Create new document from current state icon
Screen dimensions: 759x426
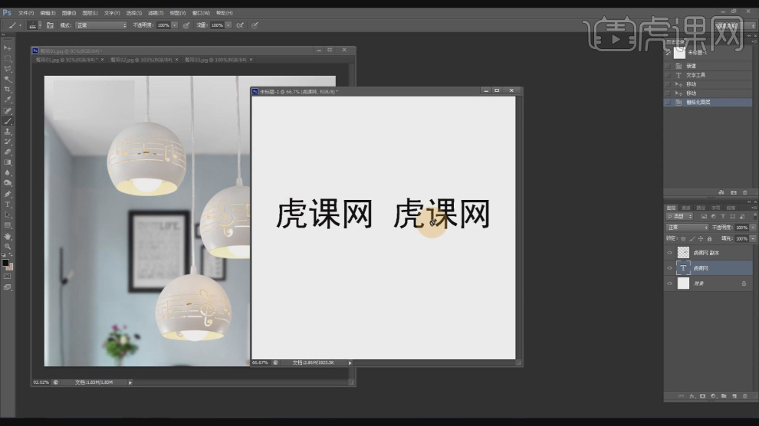tap(721, 192)
